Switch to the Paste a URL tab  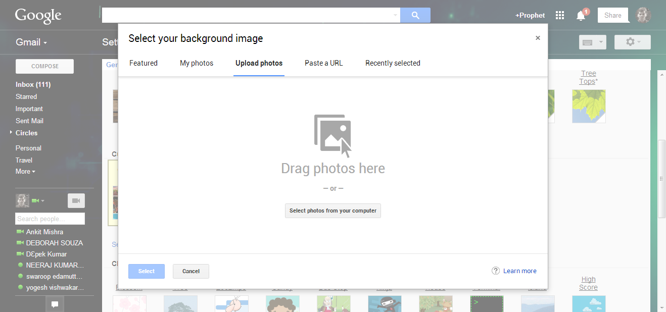point(323,63)
